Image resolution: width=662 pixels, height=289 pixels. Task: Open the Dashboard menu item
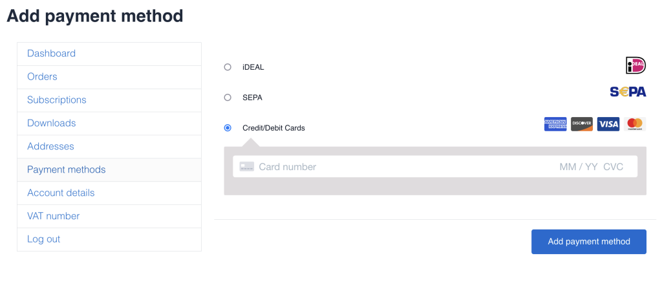pos(52,54)
